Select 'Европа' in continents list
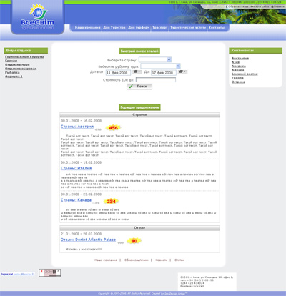This screenshot has width=286, height=296. point(237,78)
